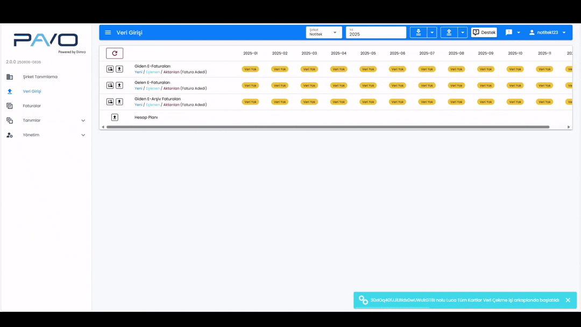This screenshot has height=327, width=581.
Task: Open dropdown arrow next to download button
Action: 432,32
